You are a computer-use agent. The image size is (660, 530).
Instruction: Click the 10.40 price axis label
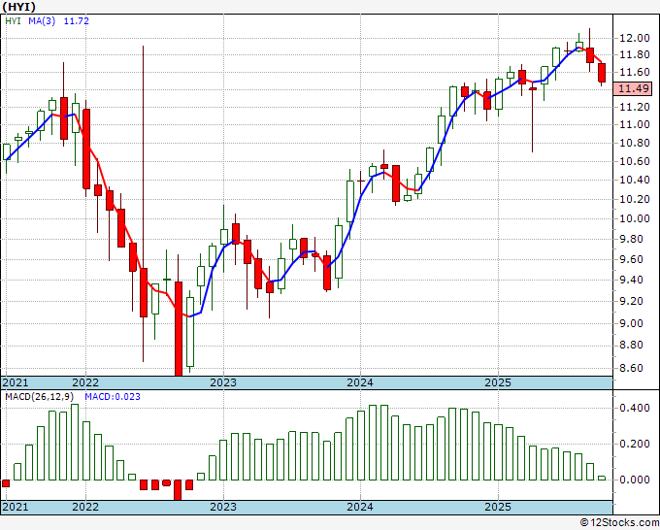coord(635,180)
